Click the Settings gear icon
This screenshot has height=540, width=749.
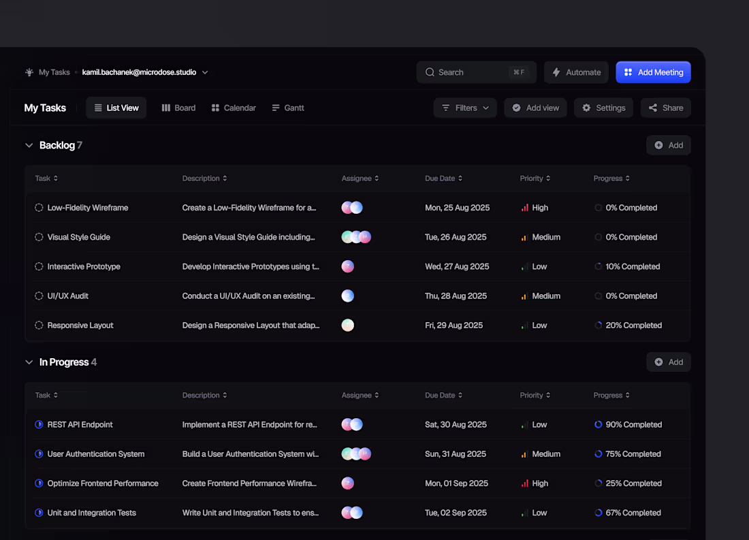pyautogui.click(x=586, y=108)
